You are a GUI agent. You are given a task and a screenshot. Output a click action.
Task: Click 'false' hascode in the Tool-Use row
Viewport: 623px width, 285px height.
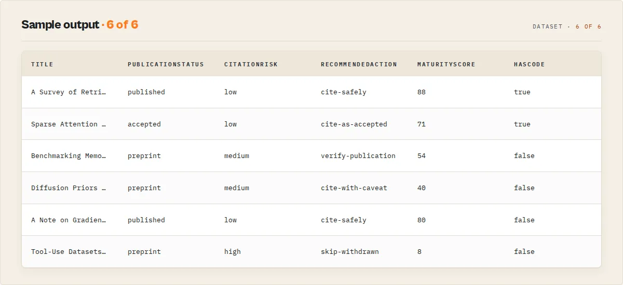pos(524,252)
